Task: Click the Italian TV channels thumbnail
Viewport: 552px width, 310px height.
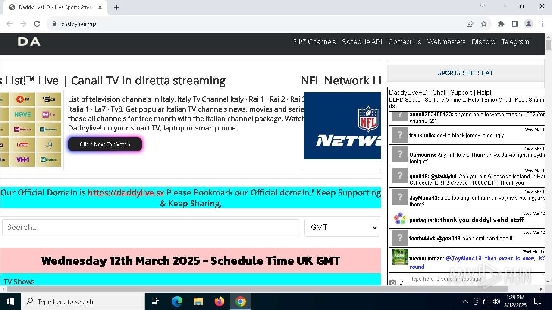Action: (x=31, y=130)
